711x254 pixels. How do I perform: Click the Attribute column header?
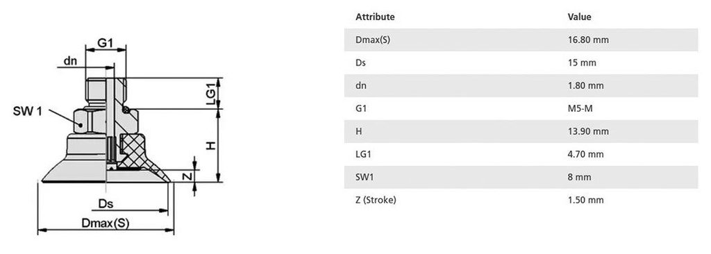[x=375, y=17]
